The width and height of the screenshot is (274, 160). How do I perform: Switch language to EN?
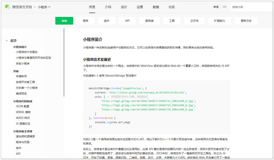[225, 7]
